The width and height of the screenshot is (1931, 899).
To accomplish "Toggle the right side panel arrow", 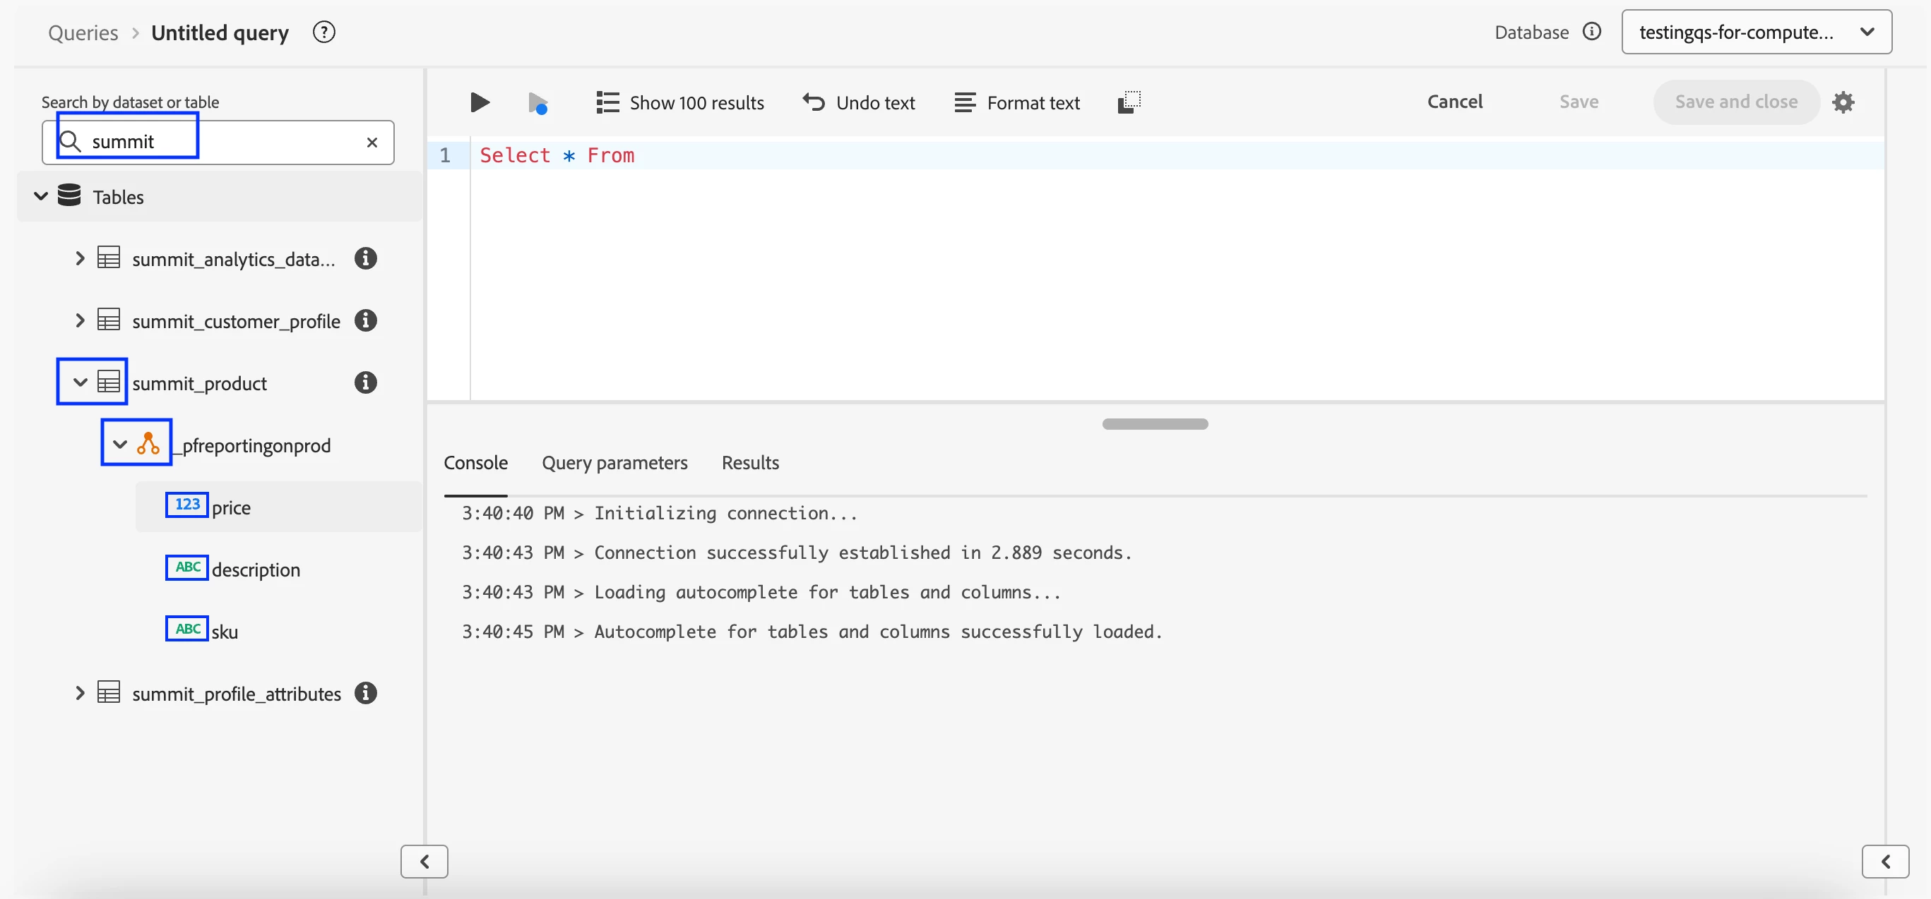I will pos(1884,862).
